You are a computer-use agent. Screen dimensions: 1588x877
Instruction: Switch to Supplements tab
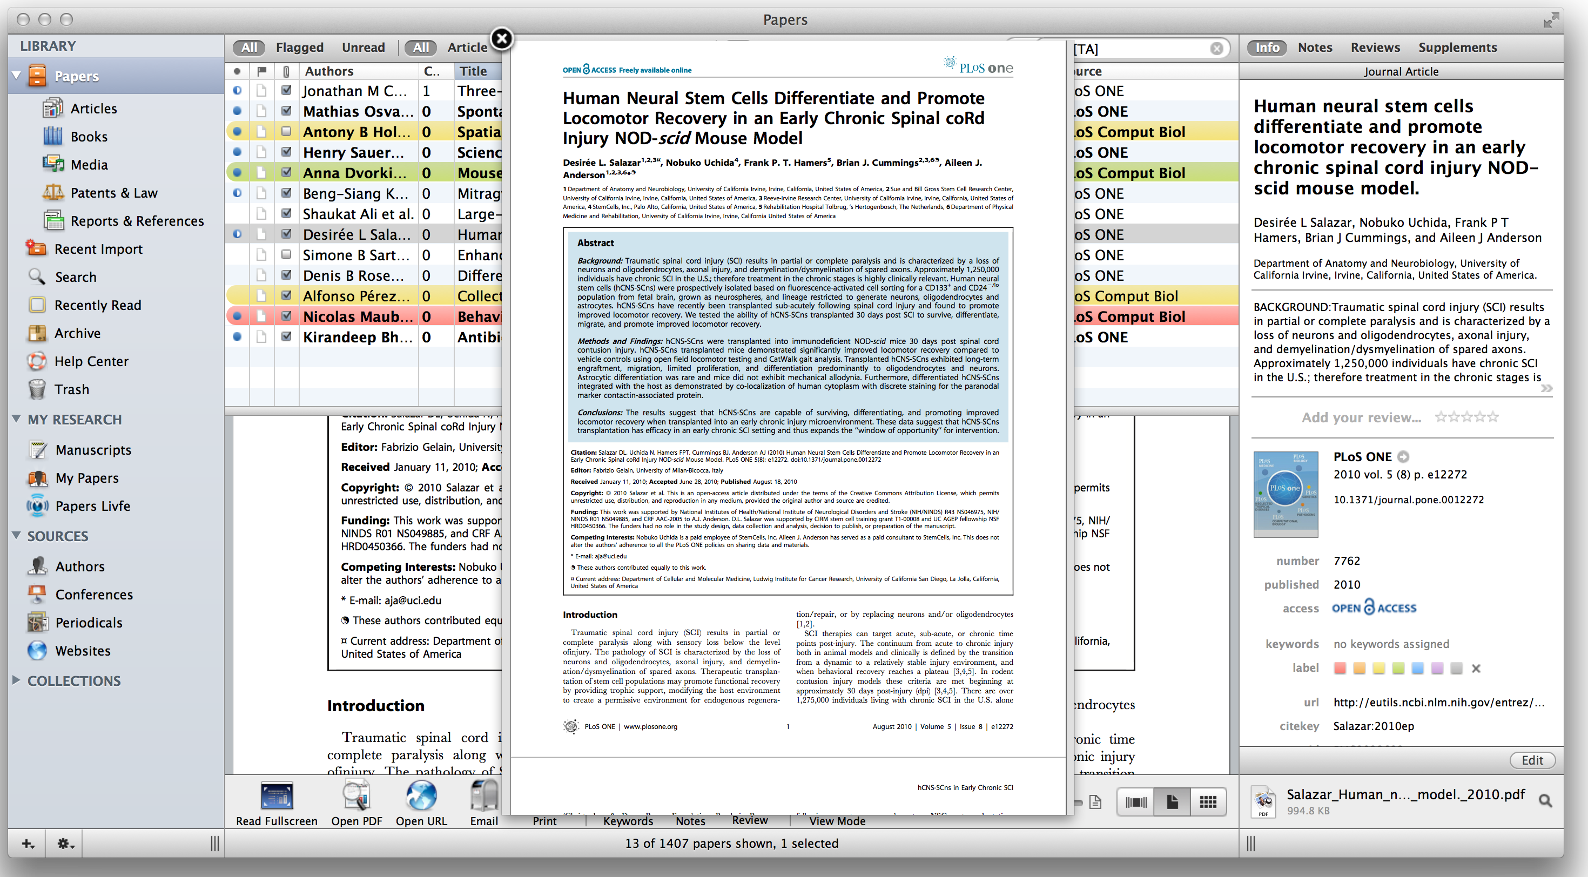coord(1457,48)
